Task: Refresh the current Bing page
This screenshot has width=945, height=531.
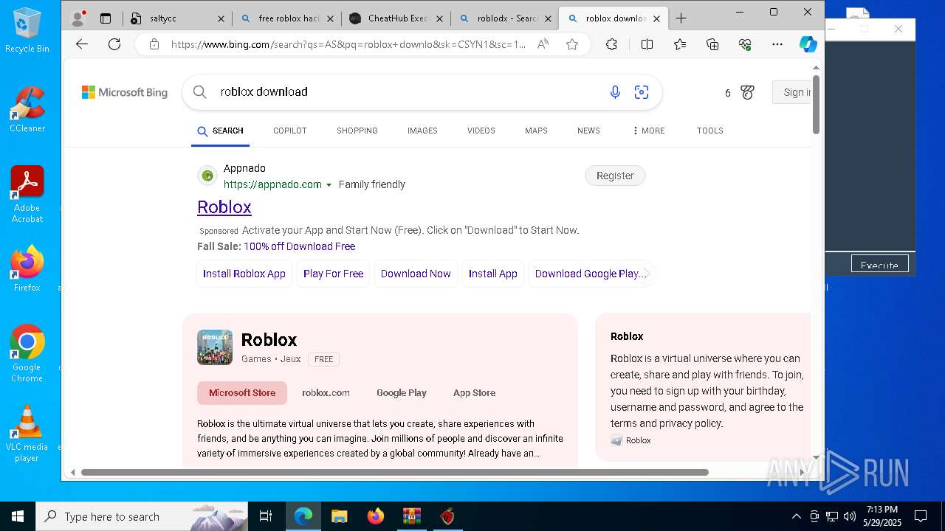Action: click(x=114, y=44)
